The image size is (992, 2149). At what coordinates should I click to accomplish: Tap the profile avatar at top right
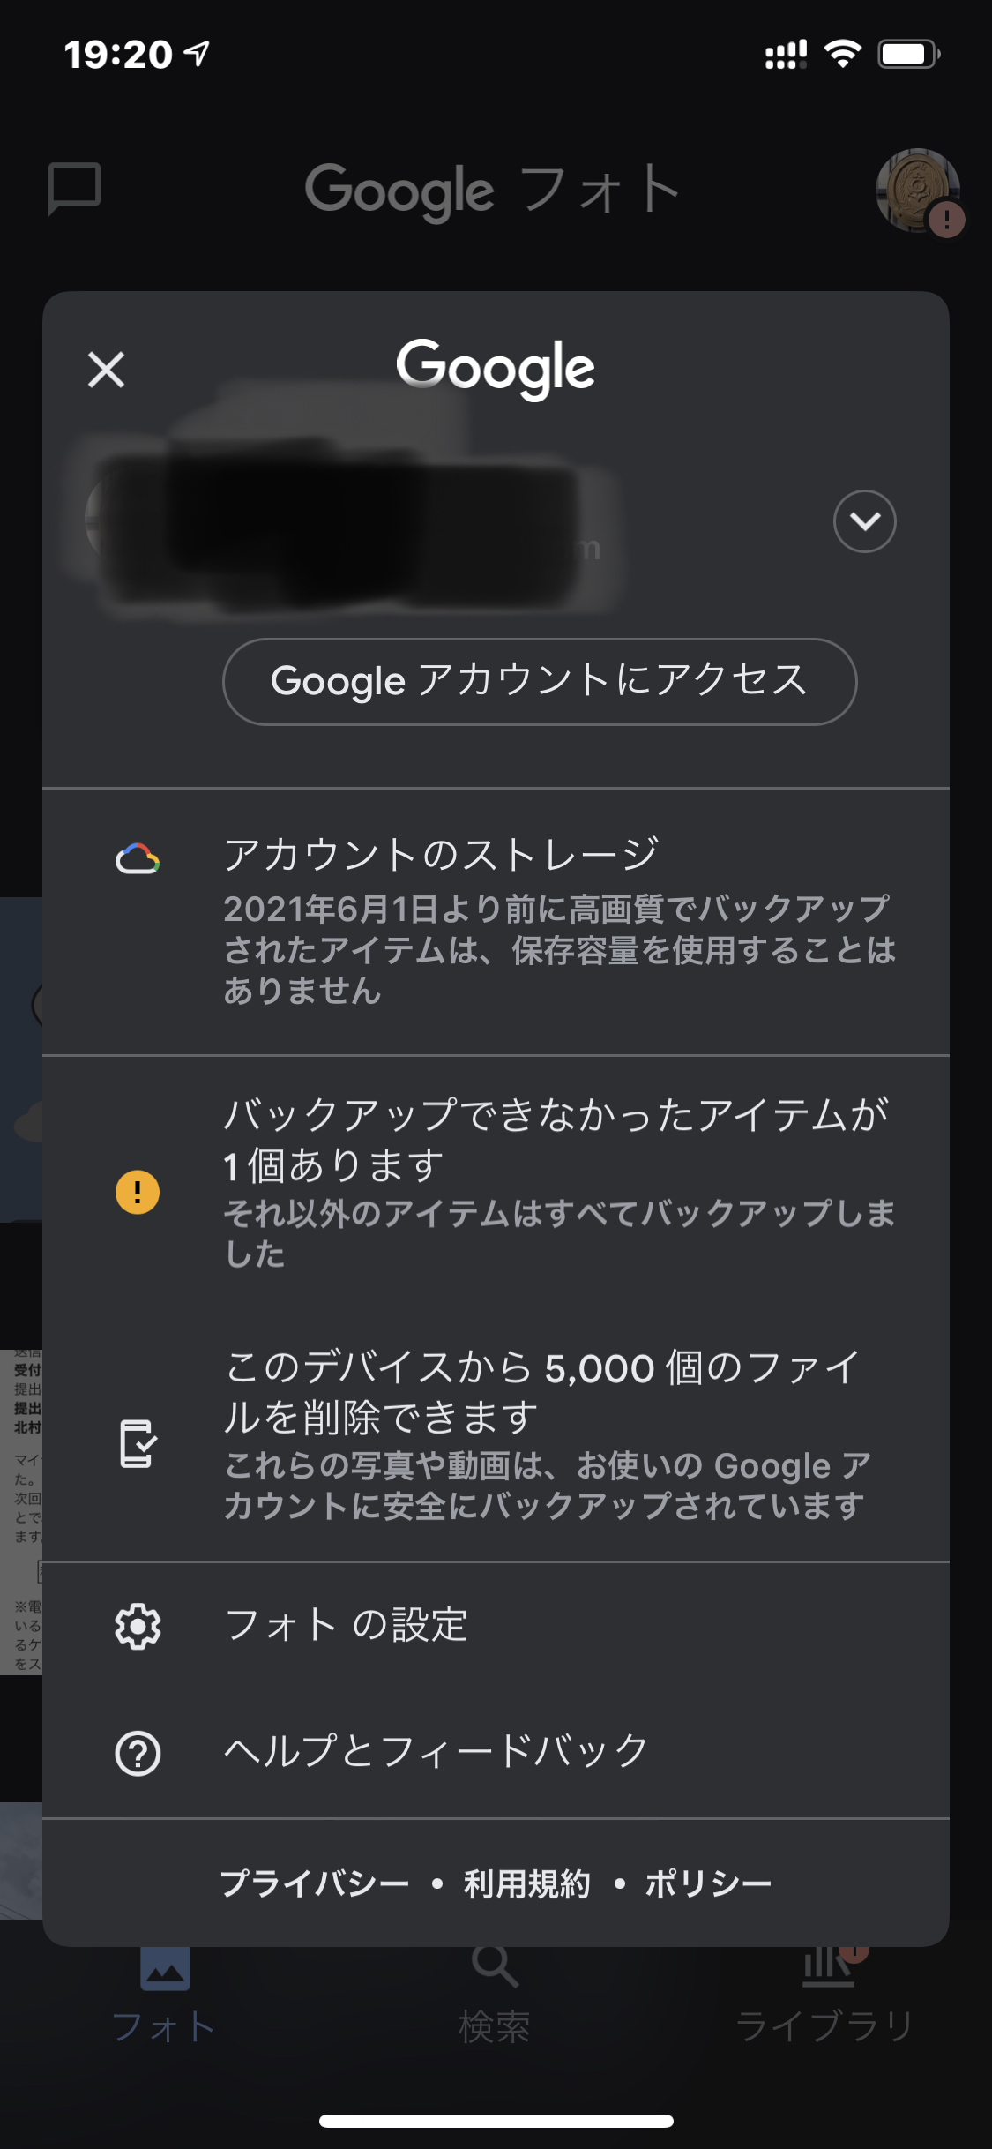click(918, 191)
